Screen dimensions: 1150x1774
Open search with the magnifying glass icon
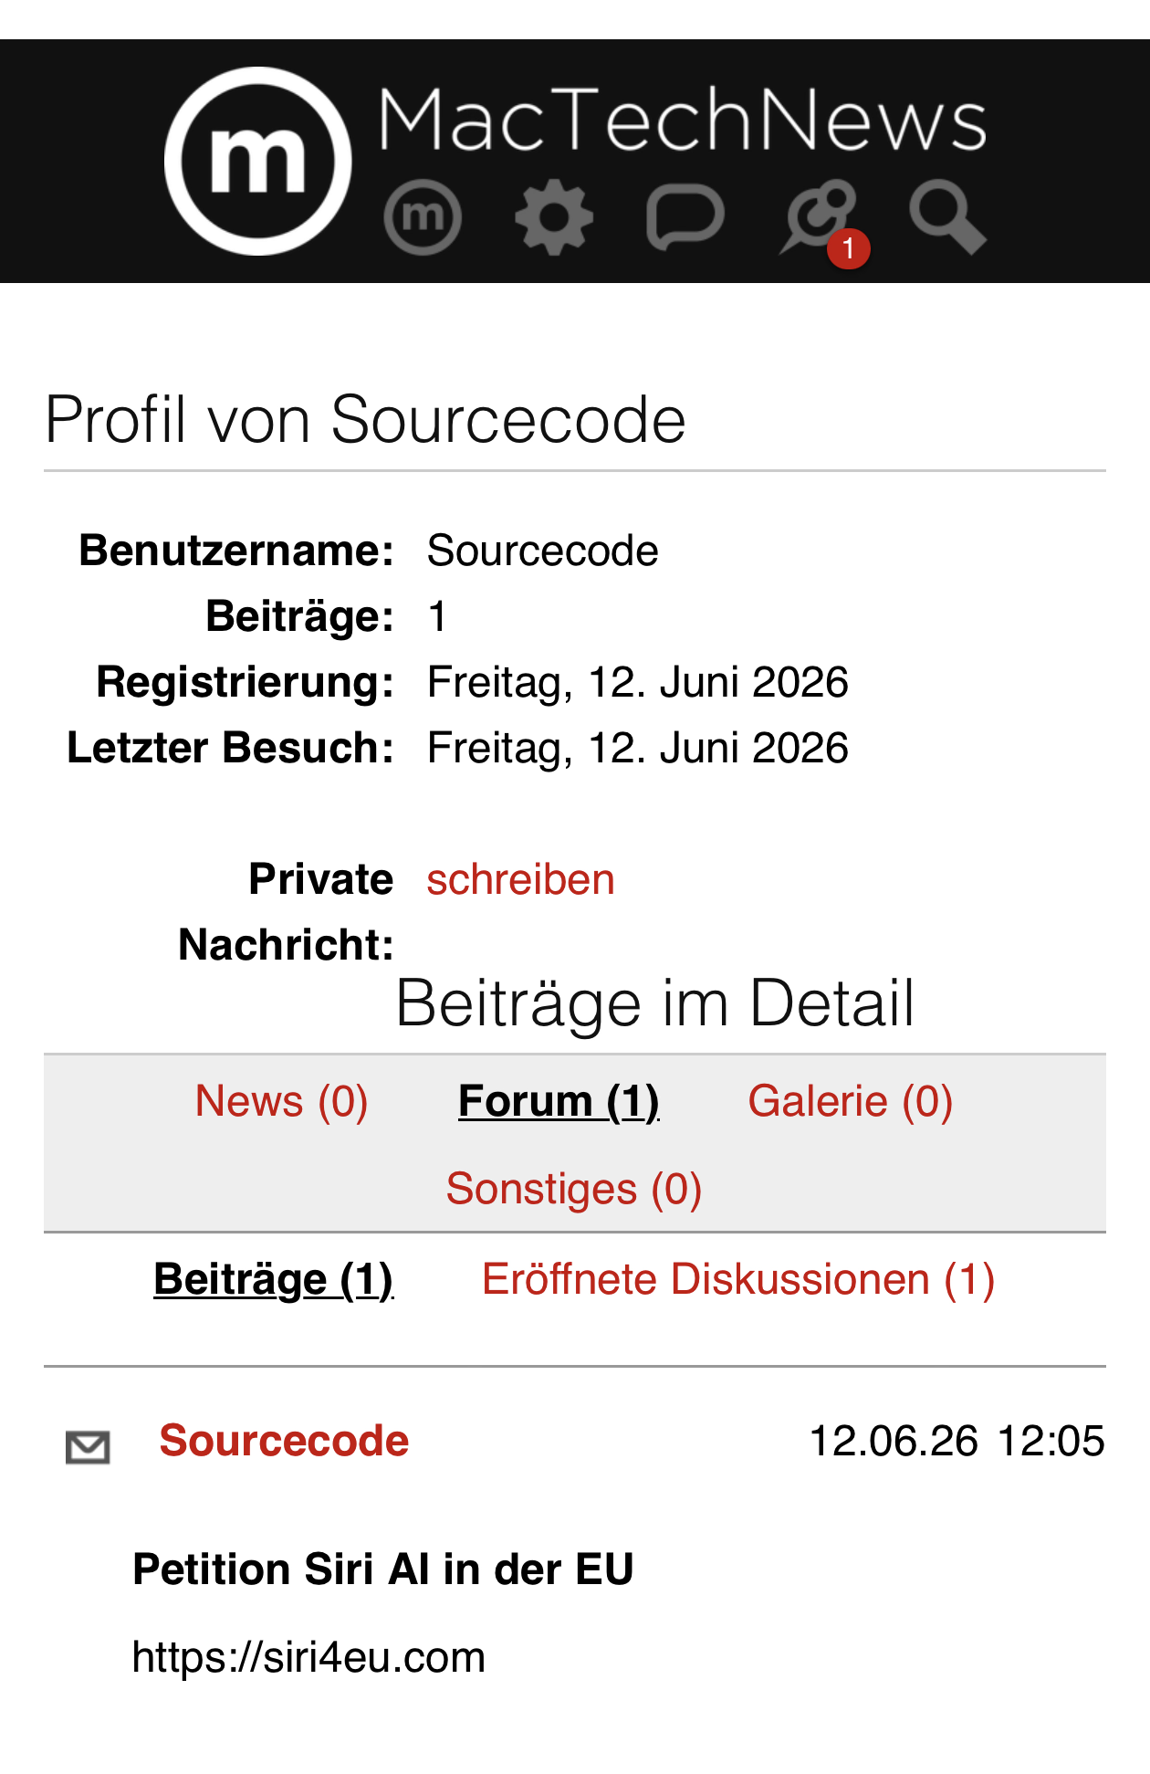click(x=947, y=217)
